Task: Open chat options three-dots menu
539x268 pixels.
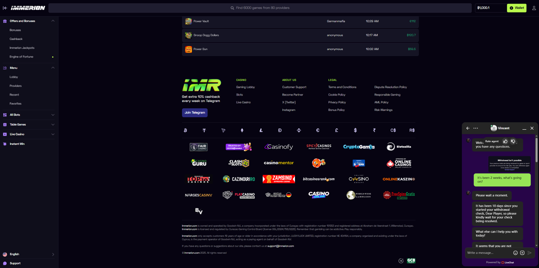Action: coord(476,128)
